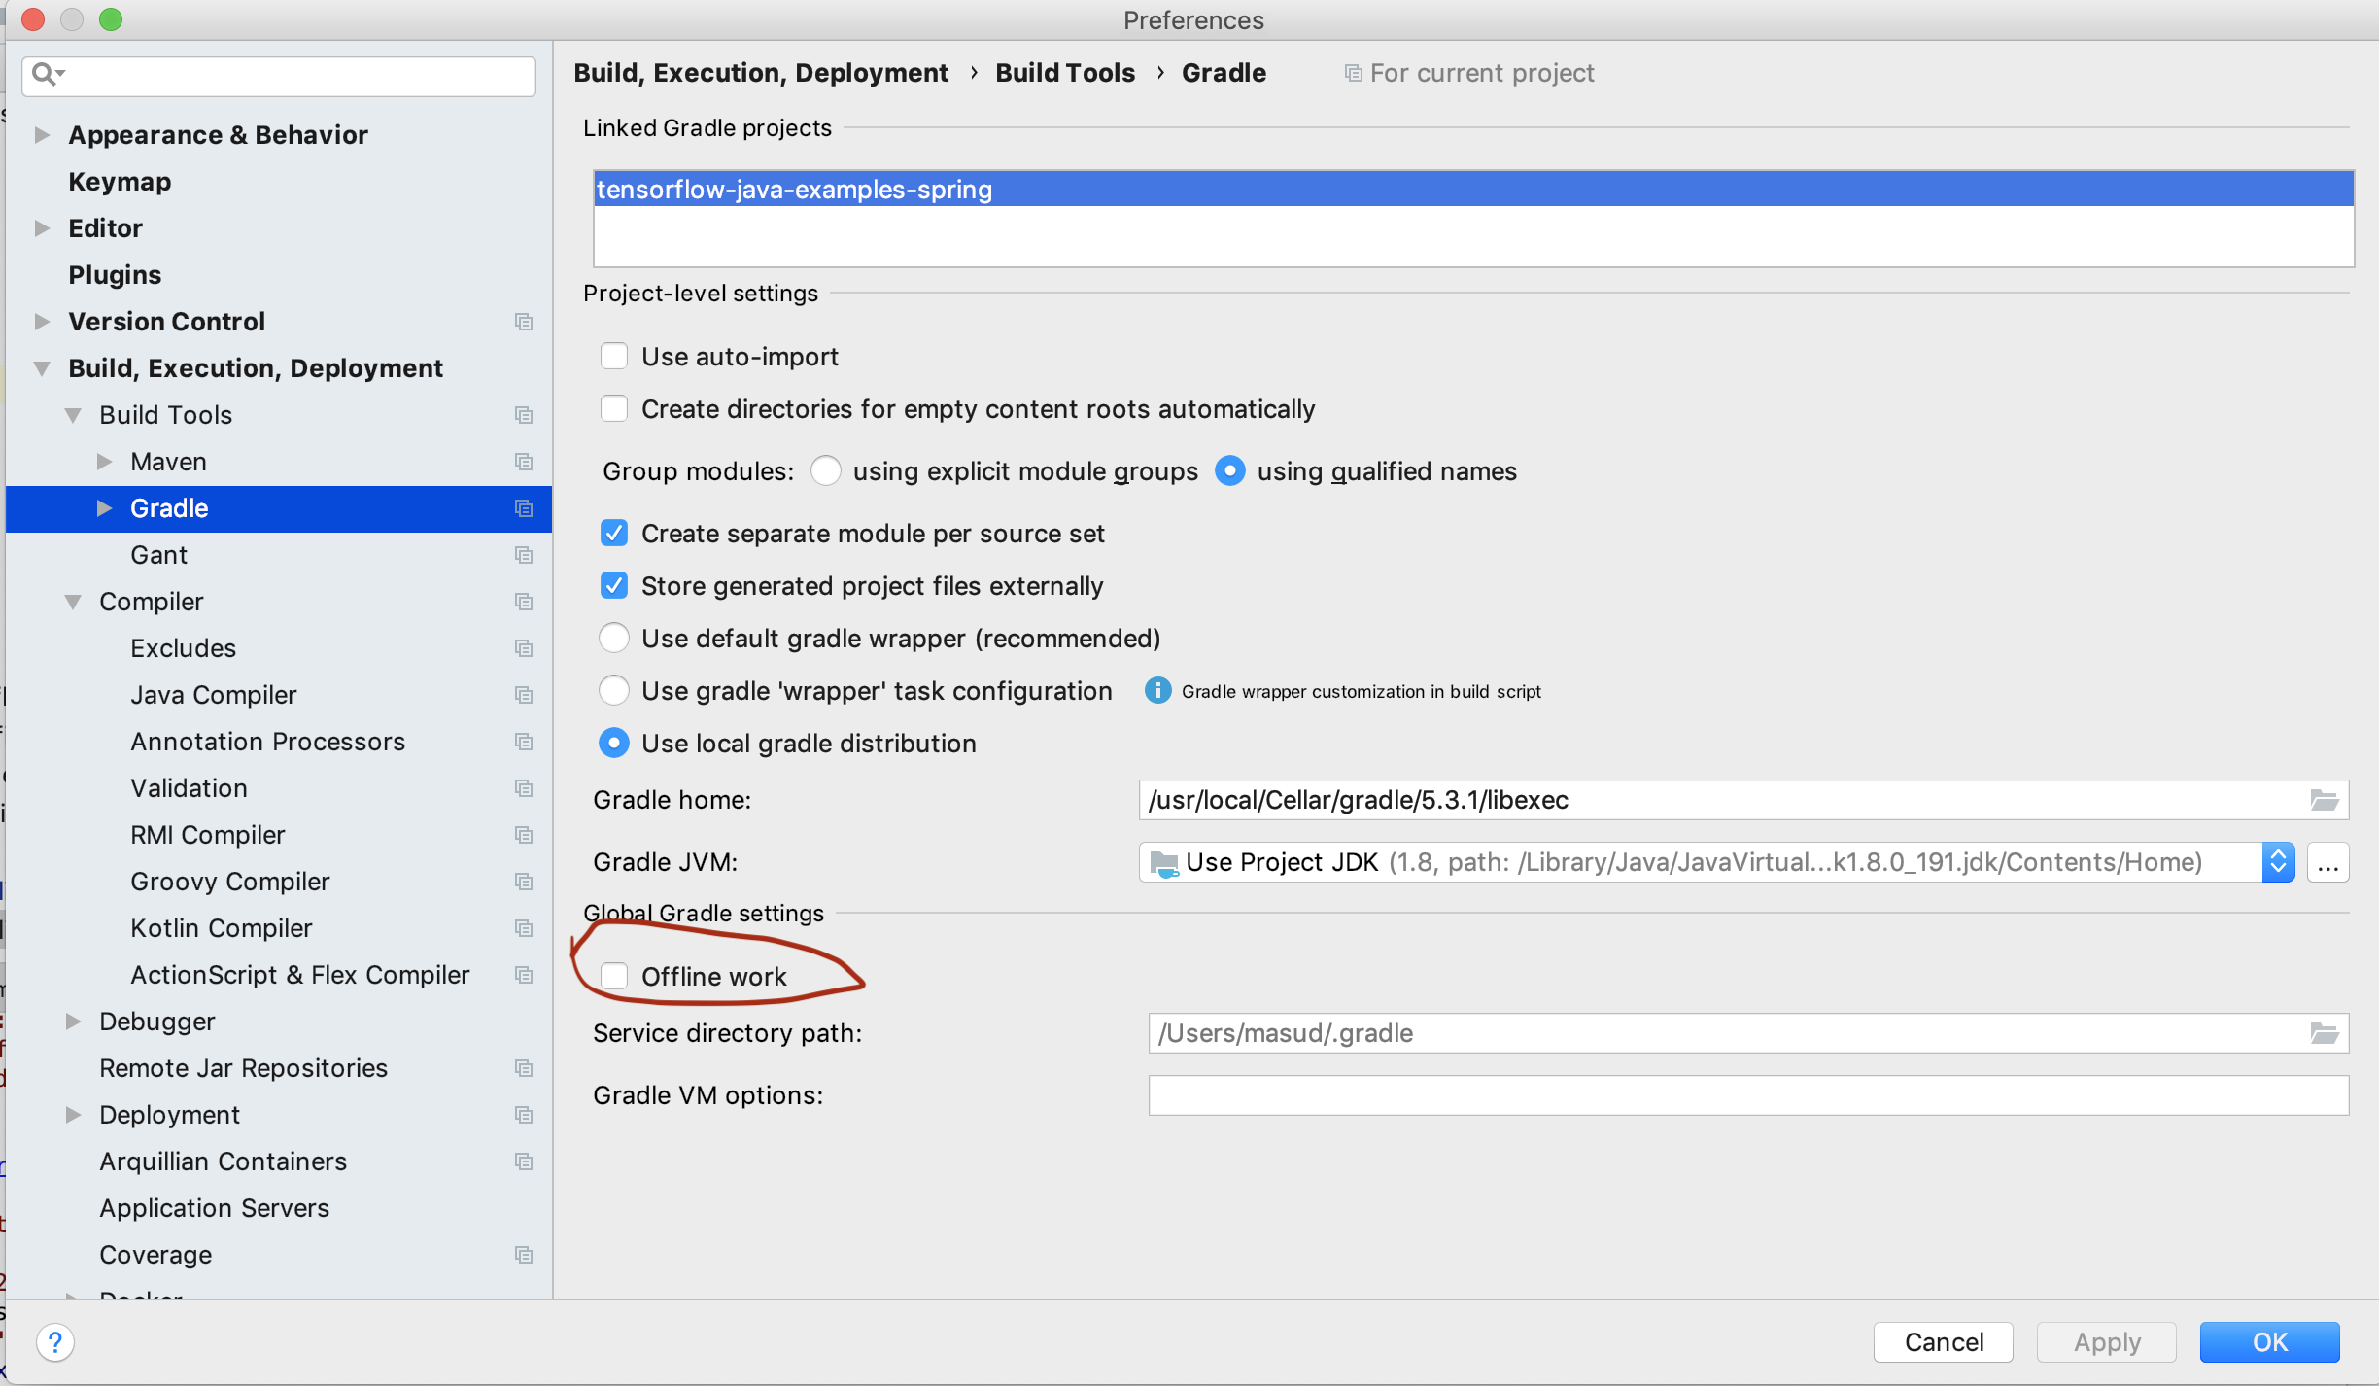Select Kotlin Compiler in settings tree
The image size is (2379, 1386).
pyautogui.click(x=222, y=928)
